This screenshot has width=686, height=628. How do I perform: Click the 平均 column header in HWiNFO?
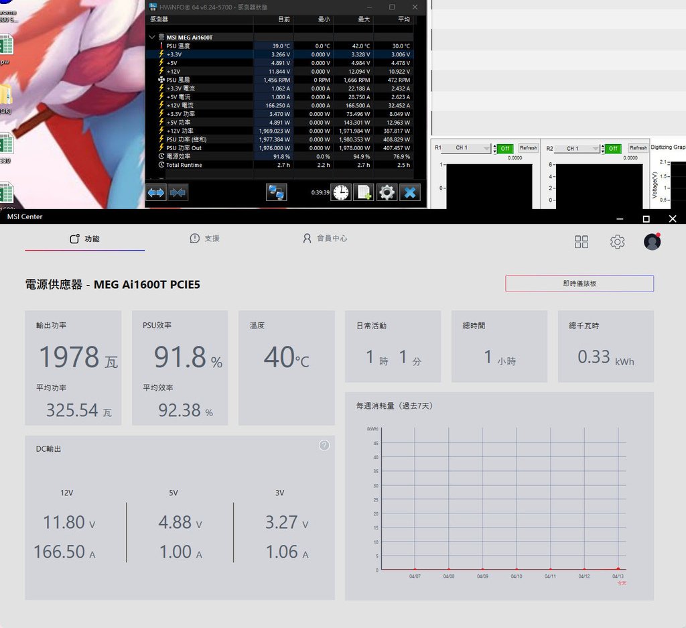pos(394,19)
